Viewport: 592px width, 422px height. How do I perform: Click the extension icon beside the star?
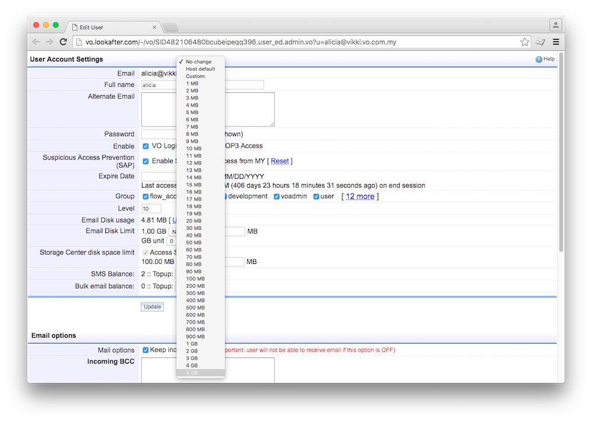pyautogui.click(x=540, y=42)
